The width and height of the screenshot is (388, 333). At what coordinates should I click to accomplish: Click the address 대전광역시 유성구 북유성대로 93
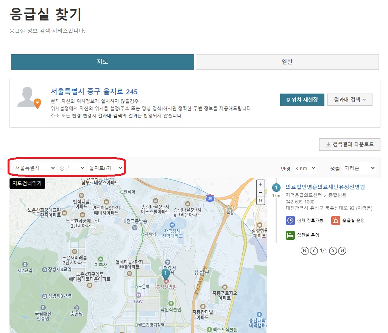point(329,208)
